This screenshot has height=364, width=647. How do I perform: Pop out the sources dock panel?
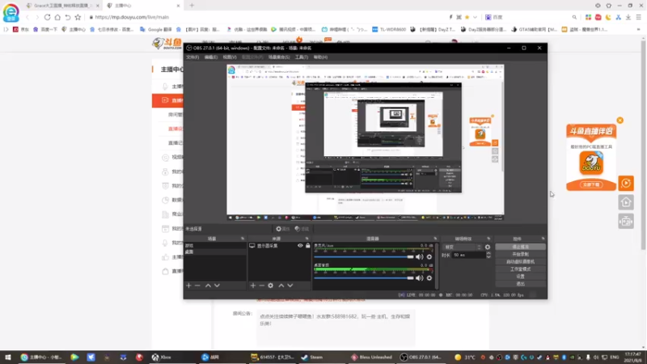point(307,239)
